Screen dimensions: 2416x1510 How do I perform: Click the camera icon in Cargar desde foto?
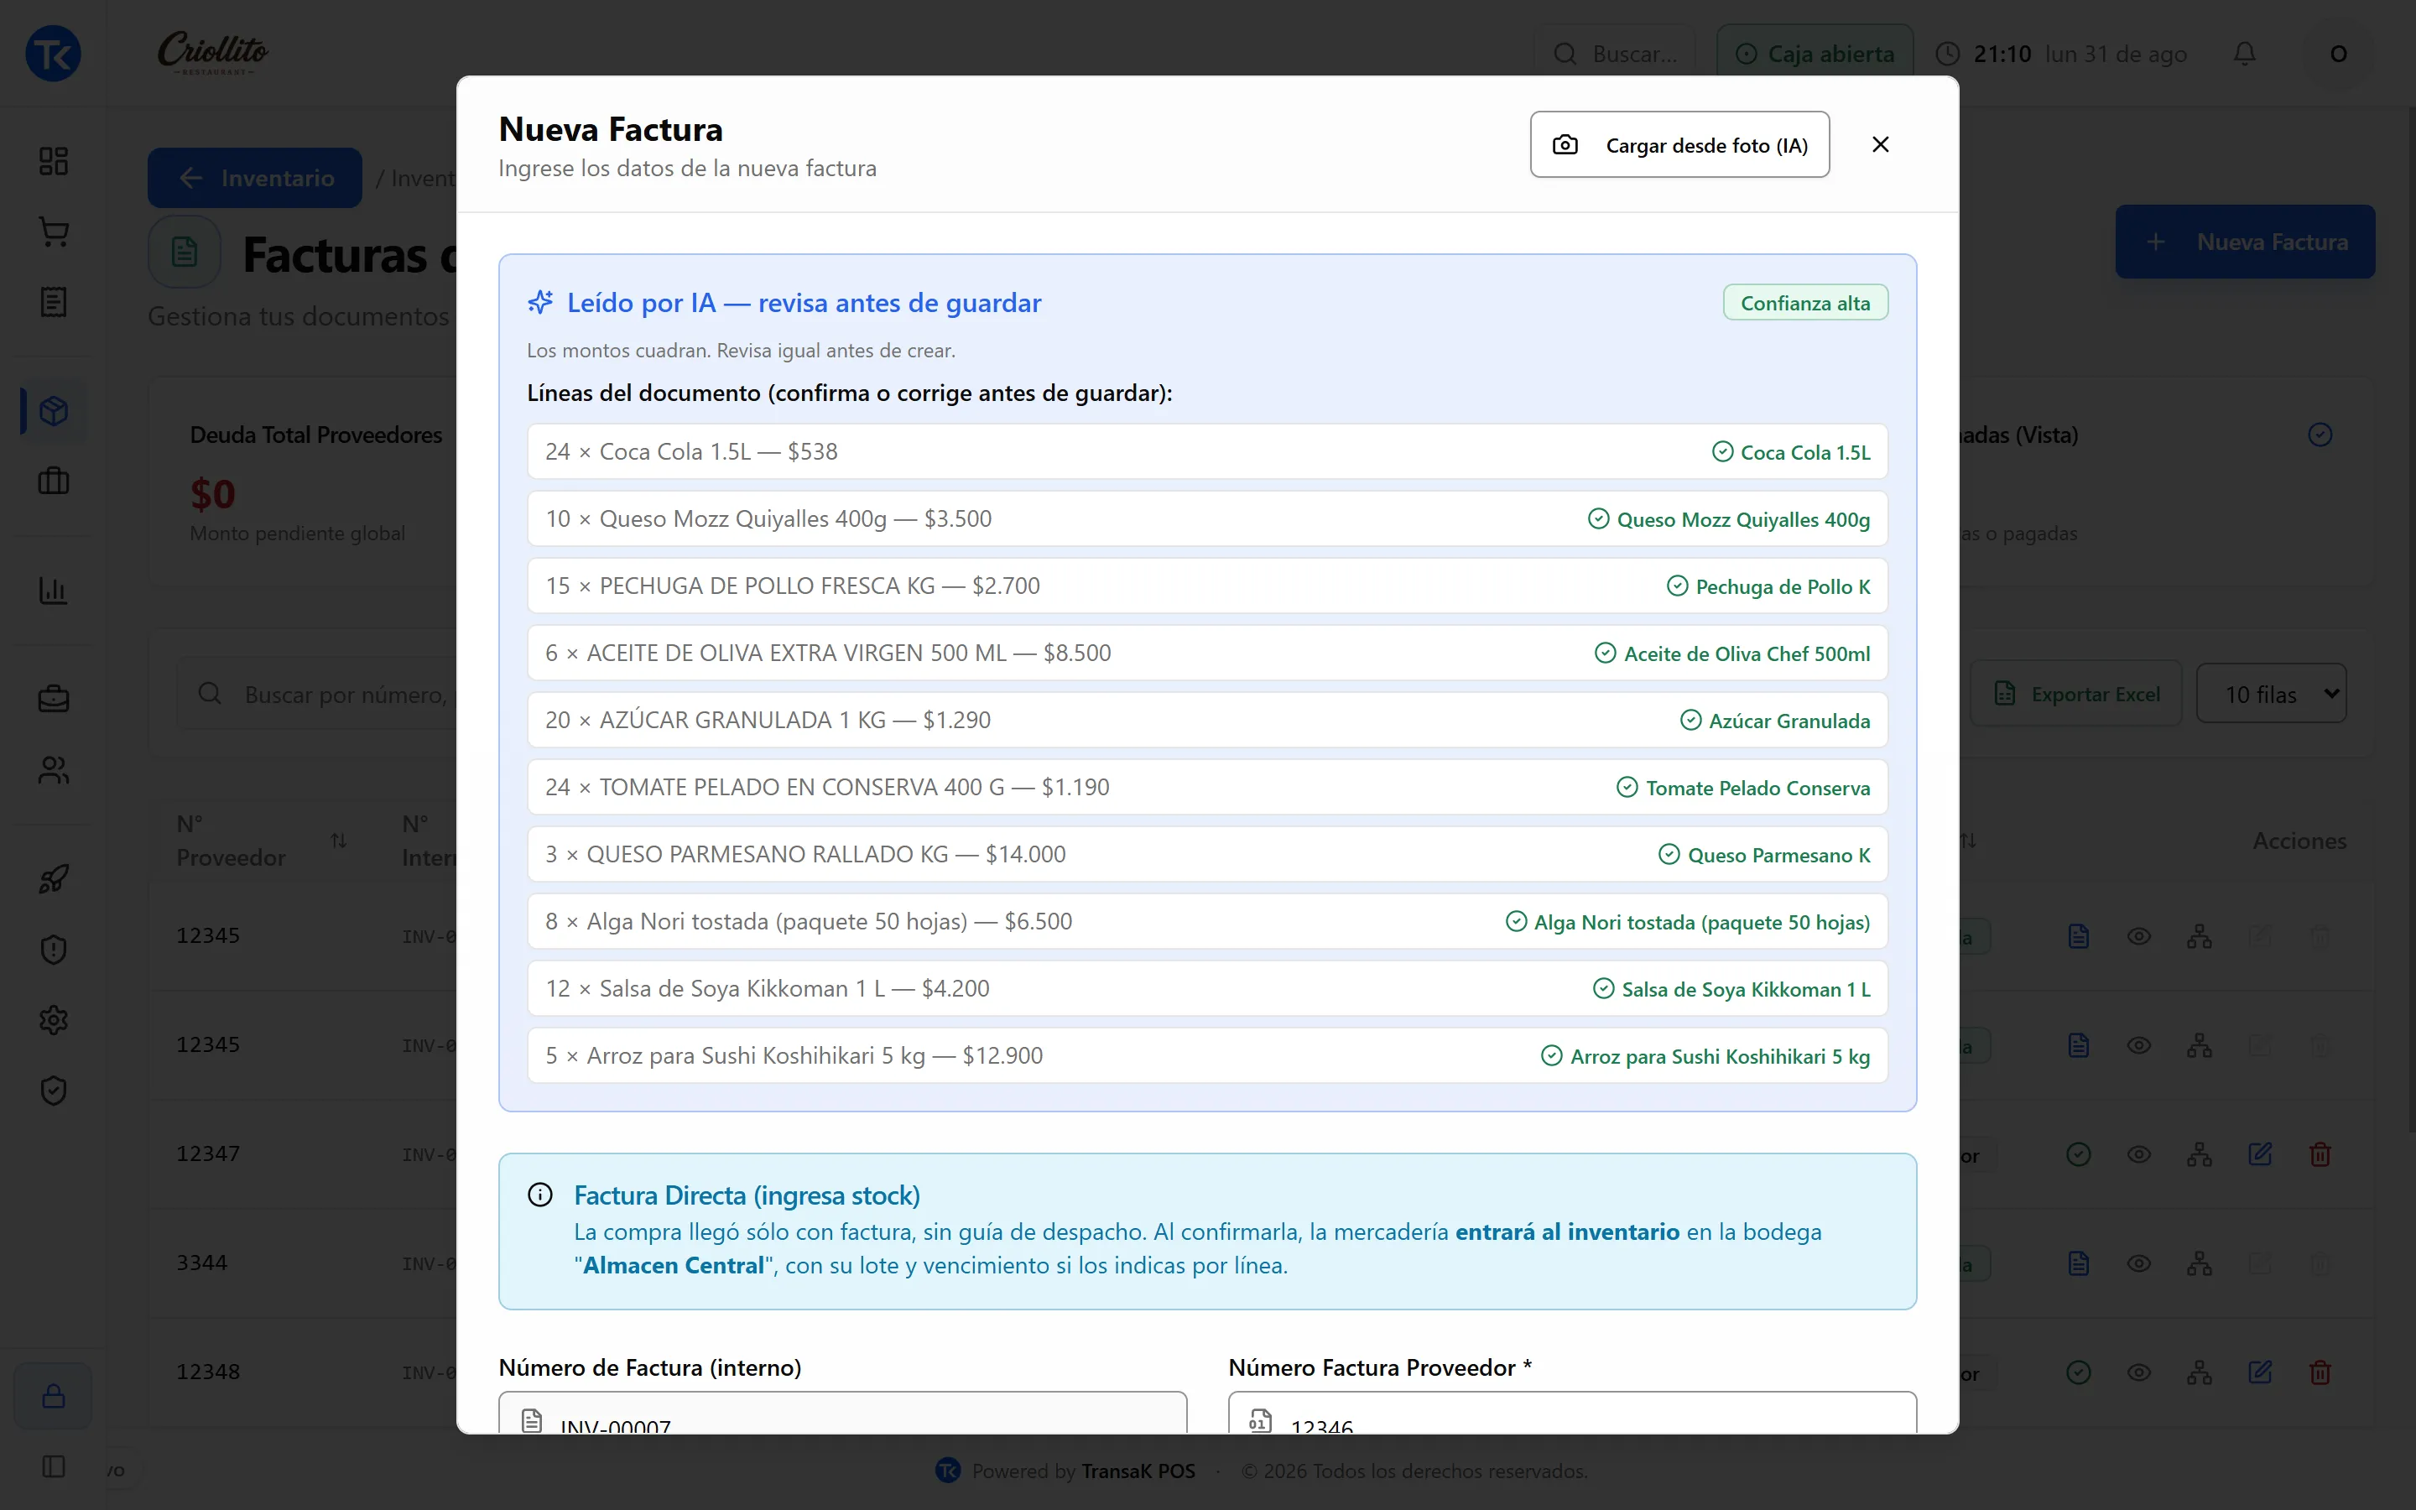pyautogui.click(x=1565, y=145)
